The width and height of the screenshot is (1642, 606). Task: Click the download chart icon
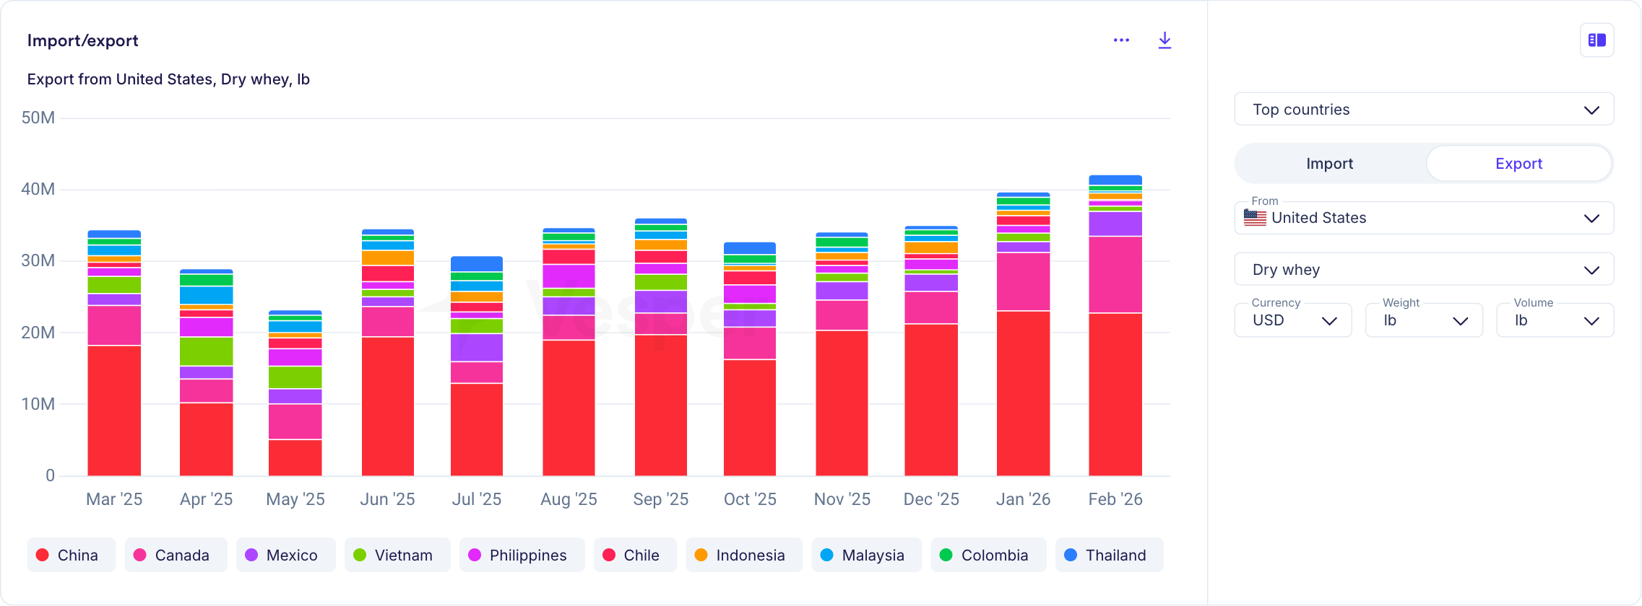tap(1164, 40)
